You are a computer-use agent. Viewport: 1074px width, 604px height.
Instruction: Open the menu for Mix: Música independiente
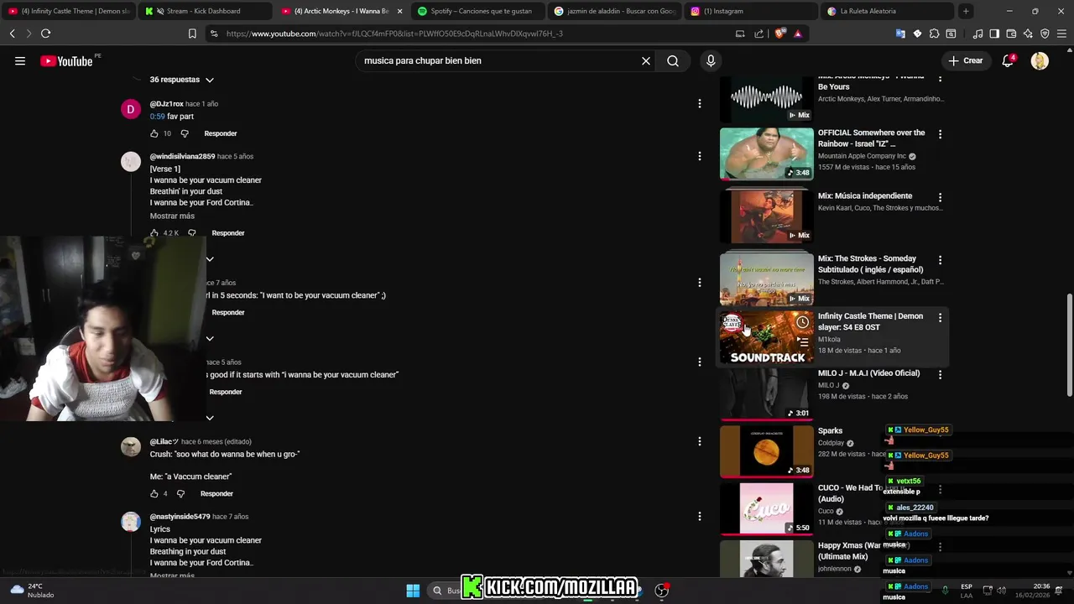(x=940, y=197)
